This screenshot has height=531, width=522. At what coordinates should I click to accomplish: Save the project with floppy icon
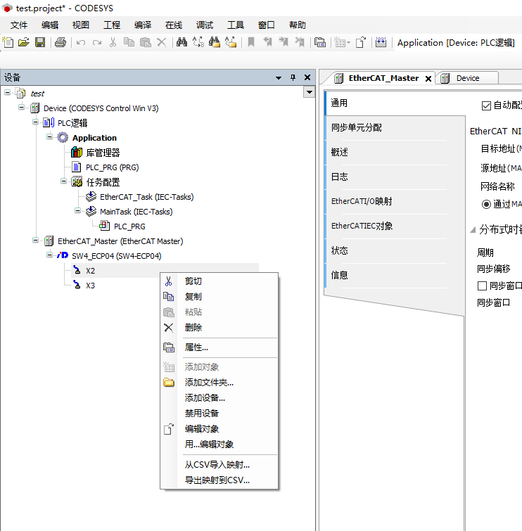point(40,42)
